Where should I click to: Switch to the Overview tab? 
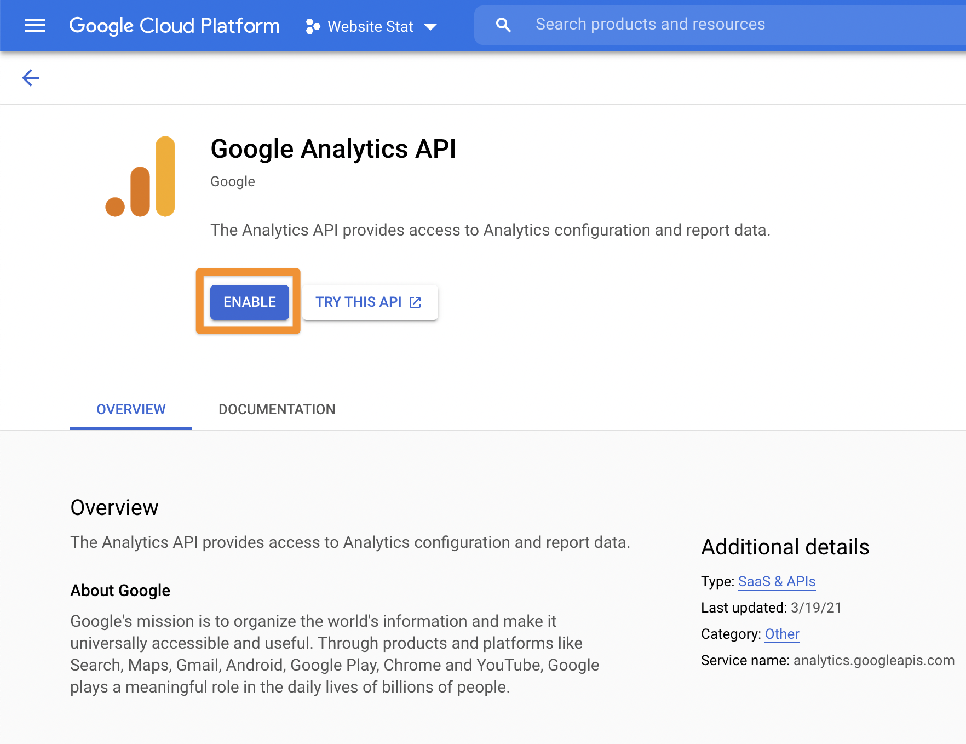(x=131, y=409)
